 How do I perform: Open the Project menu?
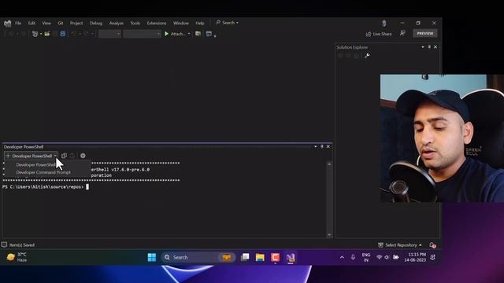(x=76, y=23)
